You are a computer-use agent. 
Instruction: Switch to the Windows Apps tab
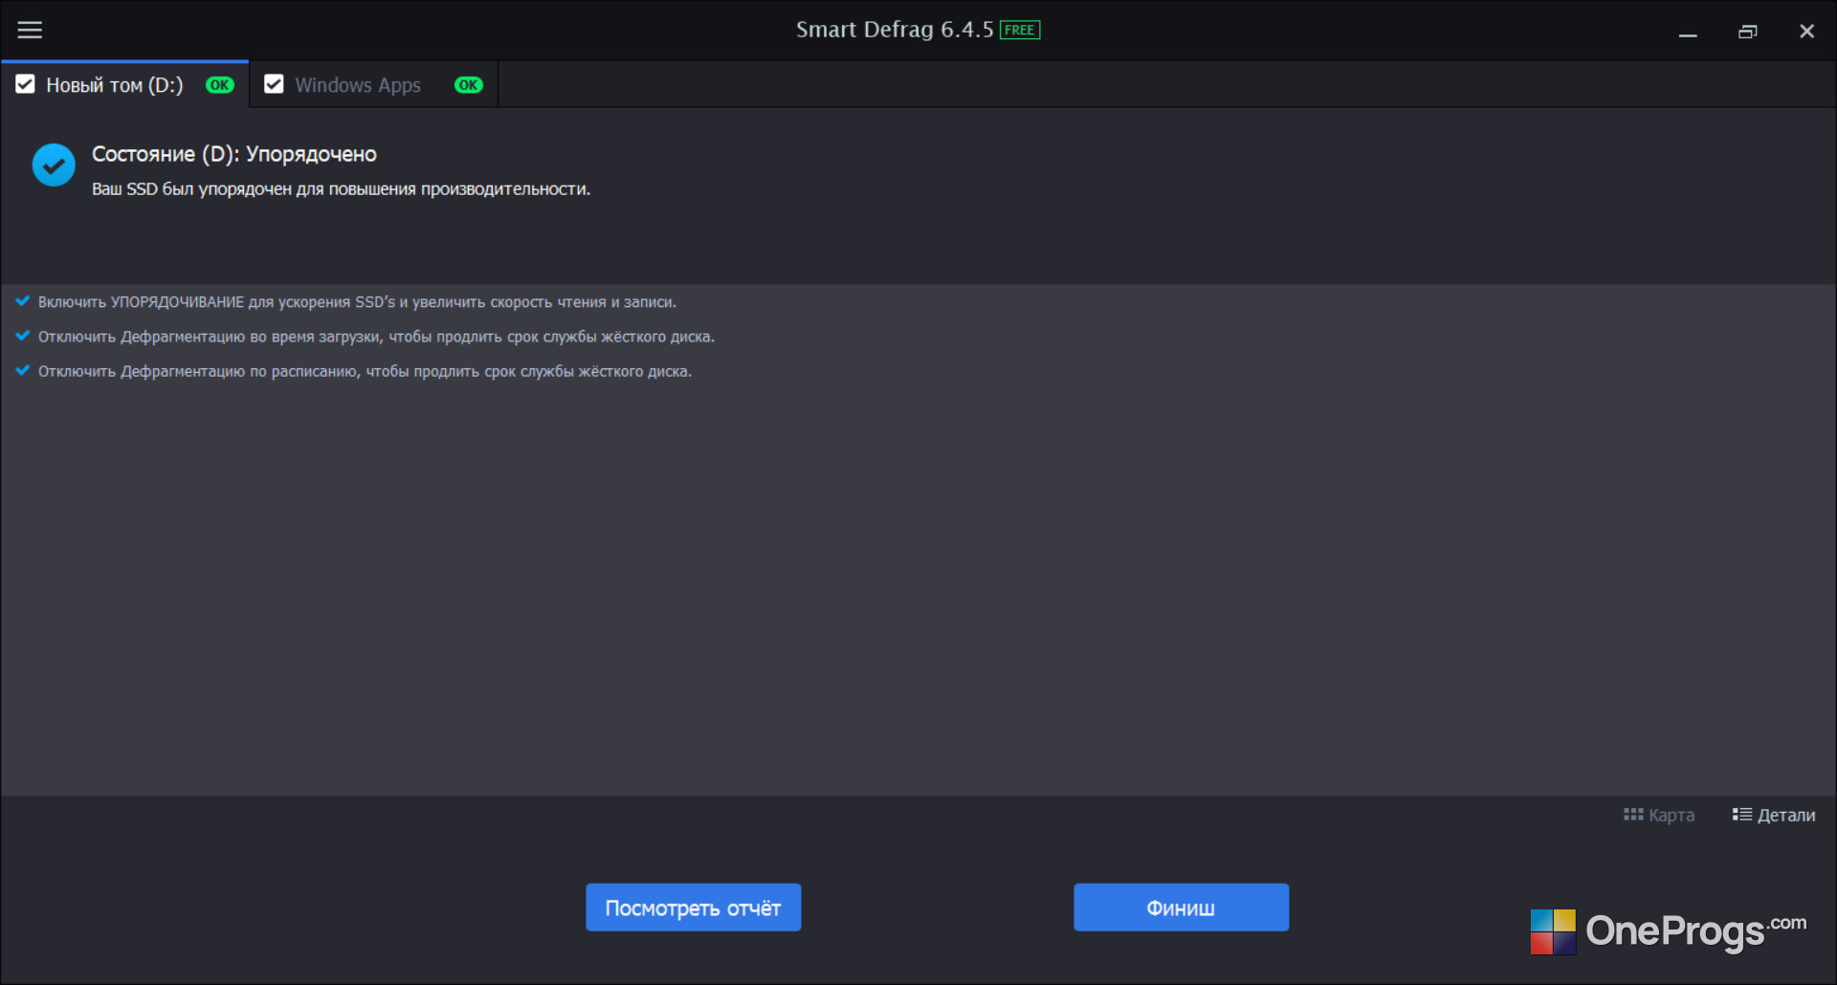click(374, 84)
